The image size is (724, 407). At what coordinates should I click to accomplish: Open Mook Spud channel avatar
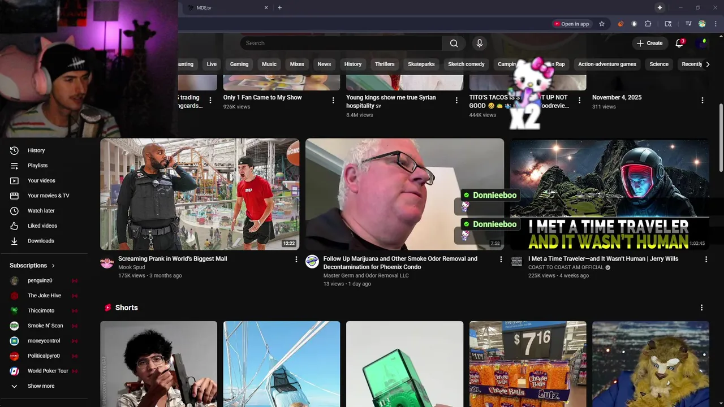pos(107,262)
